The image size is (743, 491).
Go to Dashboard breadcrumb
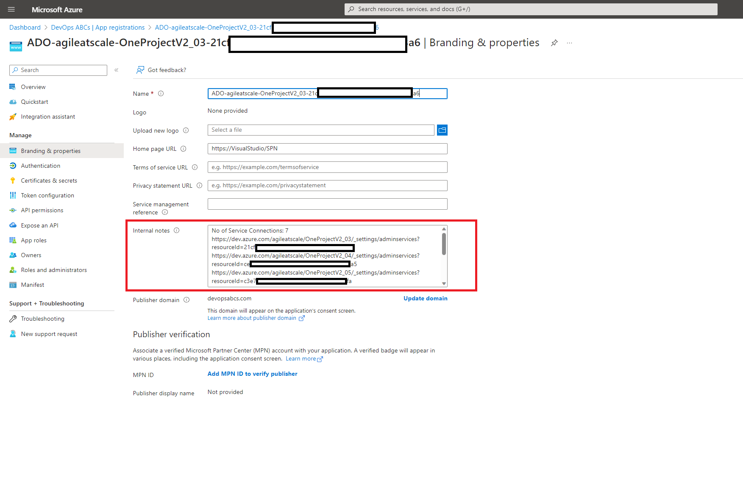pyautogui.click(x=25, y=28)
